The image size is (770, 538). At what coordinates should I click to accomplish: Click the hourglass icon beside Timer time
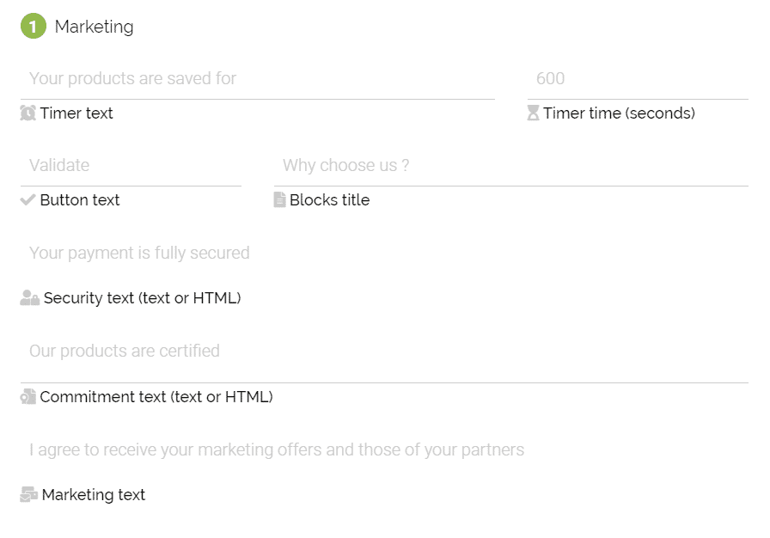[x=533, y=113]
